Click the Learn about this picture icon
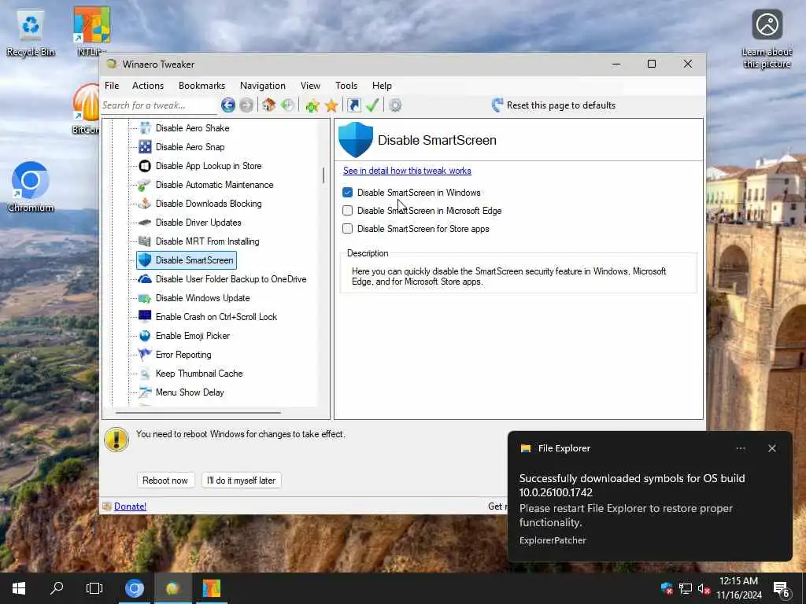This screenshot has height=604, width=806. (x=767, y=39)
